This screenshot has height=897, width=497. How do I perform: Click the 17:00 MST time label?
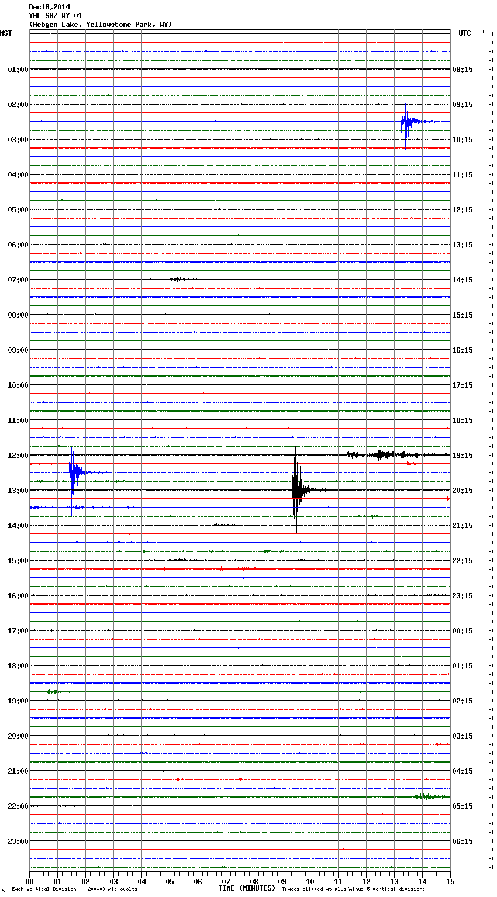[x=18, y=631]
